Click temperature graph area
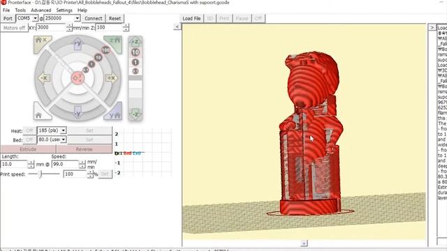 pyautogui.click(x=143, y=153)
